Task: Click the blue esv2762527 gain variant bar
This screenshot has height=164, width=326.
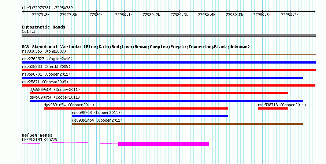Action: (x=168, y=62)
